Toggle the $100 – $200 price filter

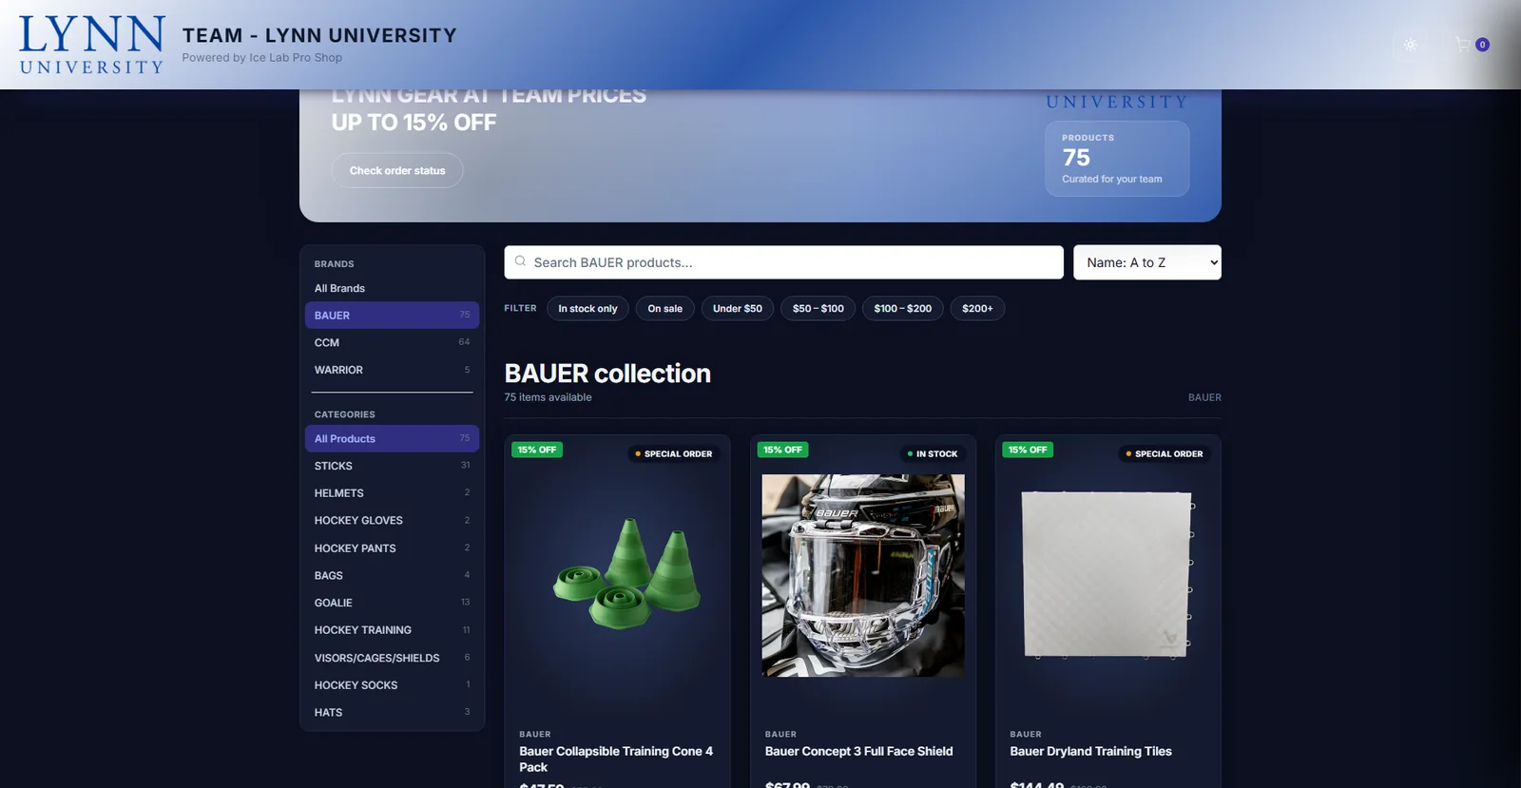click(903, 309)
